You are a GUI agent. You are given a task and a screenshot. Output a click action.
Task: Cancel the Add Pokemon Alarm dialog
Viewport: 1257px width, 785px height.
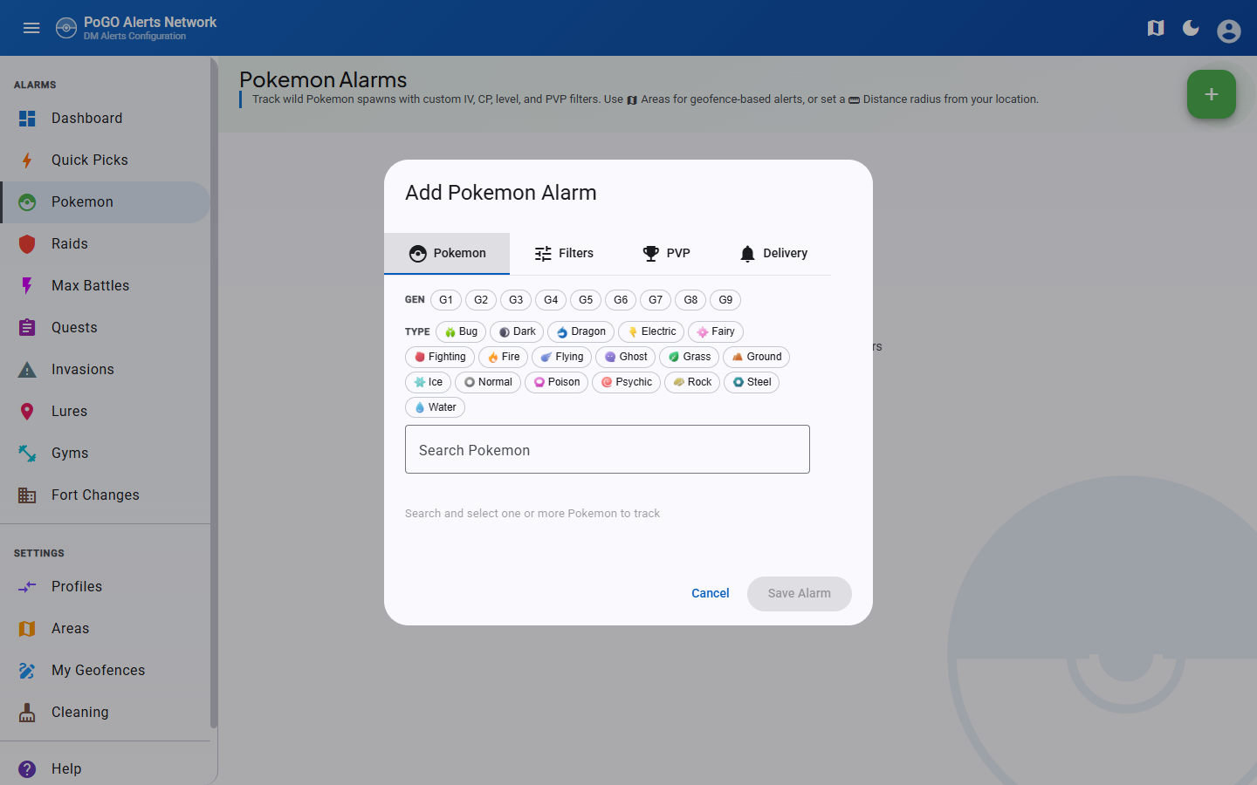pos(711,594)
